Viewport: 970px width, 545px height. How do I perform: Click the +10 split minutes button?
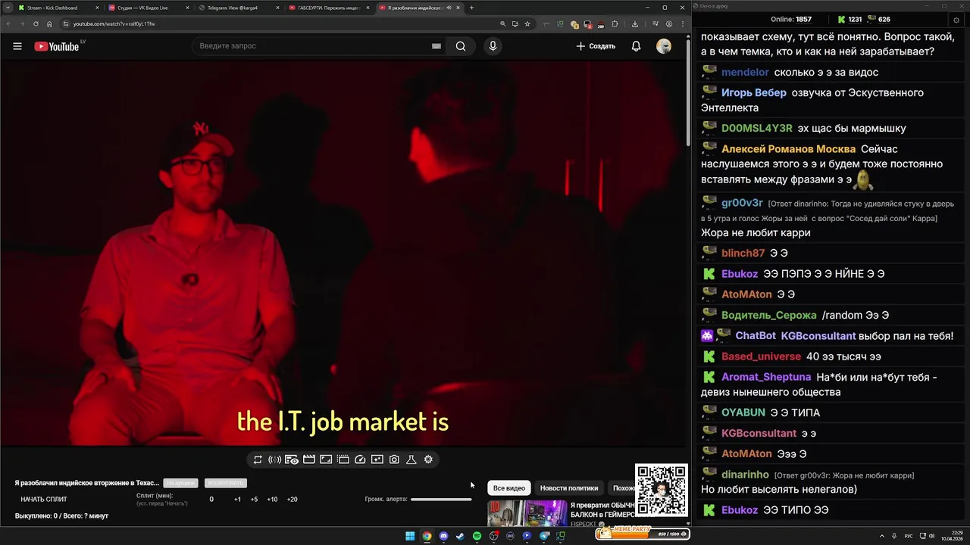272,500
